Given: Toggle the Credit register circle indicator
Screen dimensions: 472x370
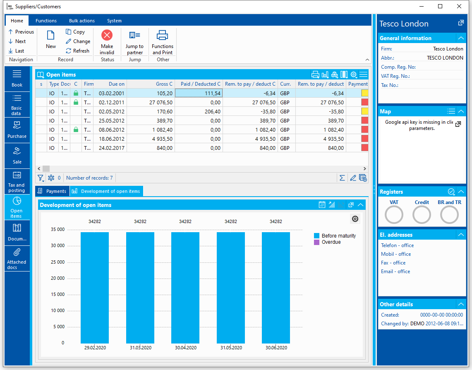Looking at the screenshot, I should click(422, 215).
